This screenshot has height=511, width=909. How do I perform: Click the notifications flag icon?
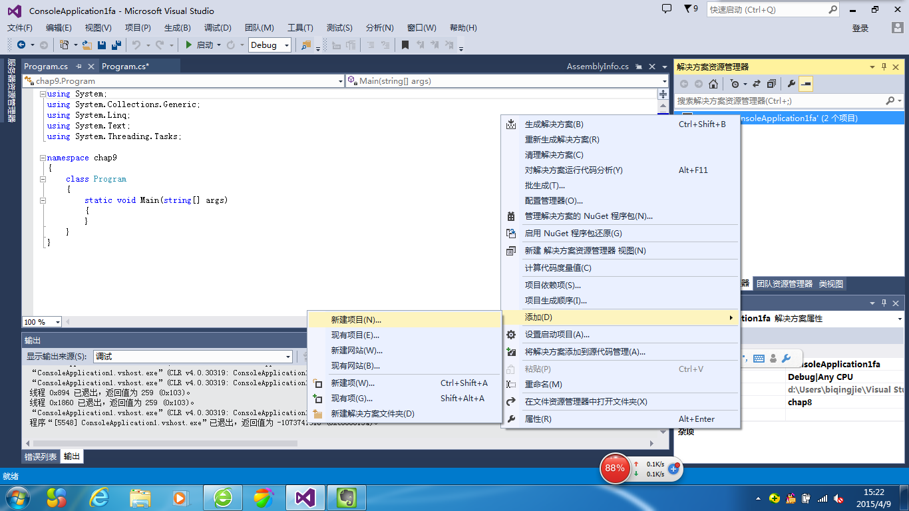point(687,9)
